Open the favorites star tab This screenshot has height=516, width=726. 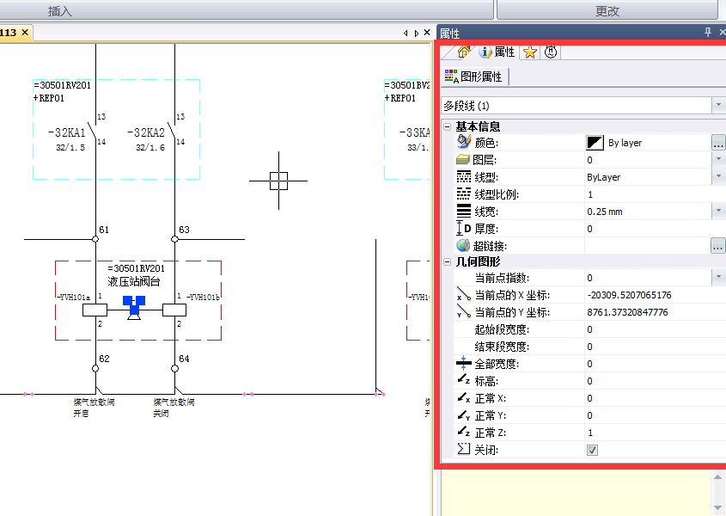click(530, 52)
